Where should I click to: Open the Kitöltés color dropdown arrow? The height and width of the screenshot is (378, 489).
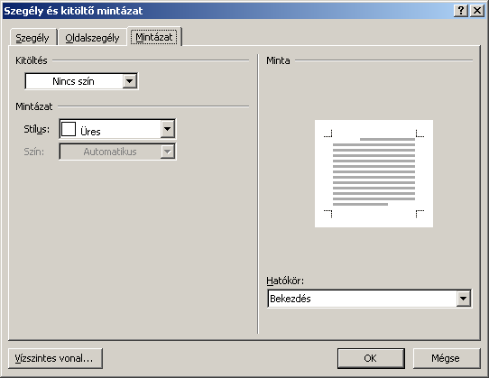(129, 81)
